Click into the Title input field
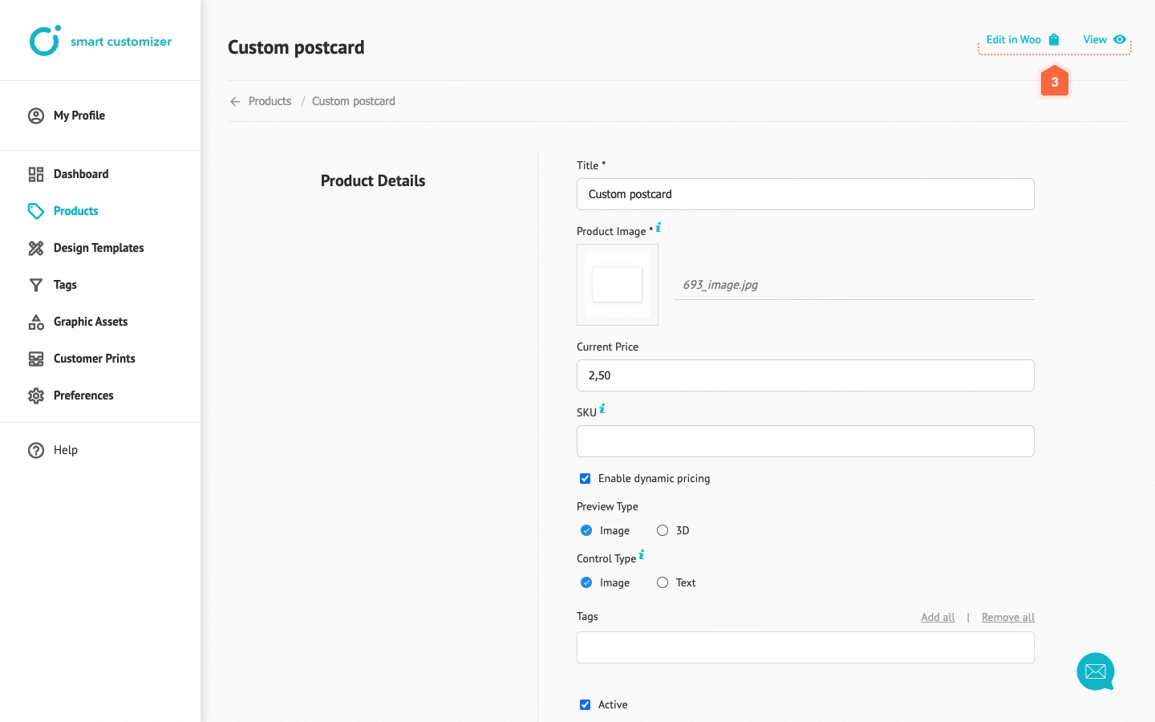1155x722 pixels. click(805, 194)
